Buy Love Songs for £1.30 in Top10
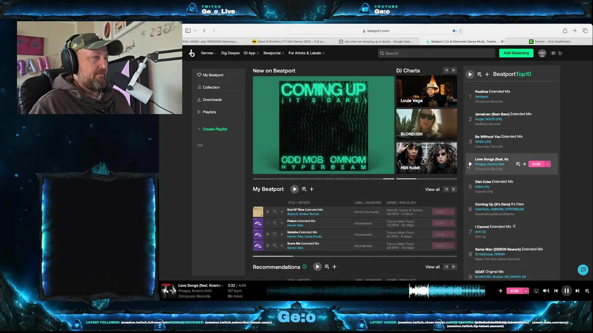 point(536,164)
